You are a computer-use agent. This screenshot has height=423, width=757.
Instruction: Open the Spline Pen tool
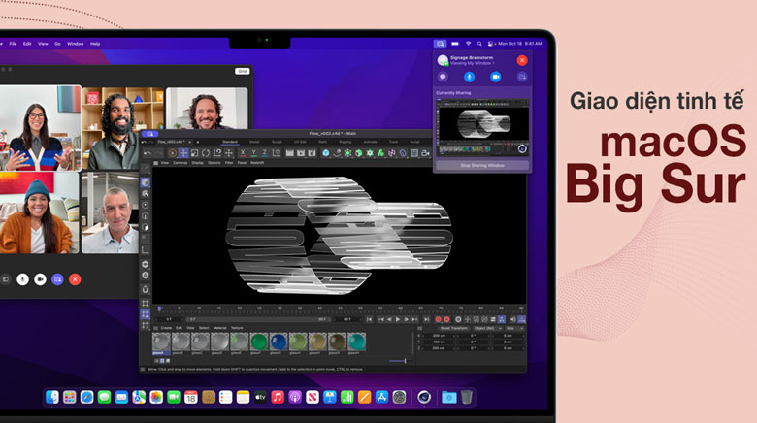(337, 153)
